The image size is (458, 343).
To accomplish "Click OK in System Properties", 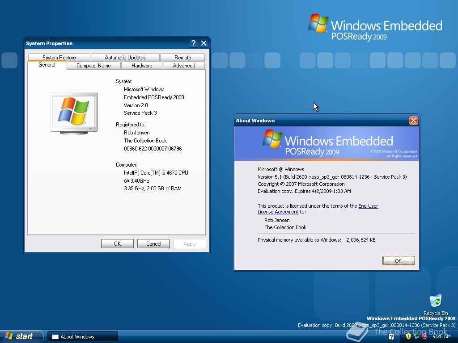I will pyautogui.click(x=118, y=243).
